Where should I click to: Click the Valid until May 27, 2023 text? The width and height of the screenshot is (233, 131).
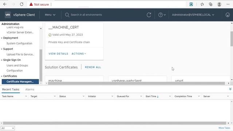point(67,35)
